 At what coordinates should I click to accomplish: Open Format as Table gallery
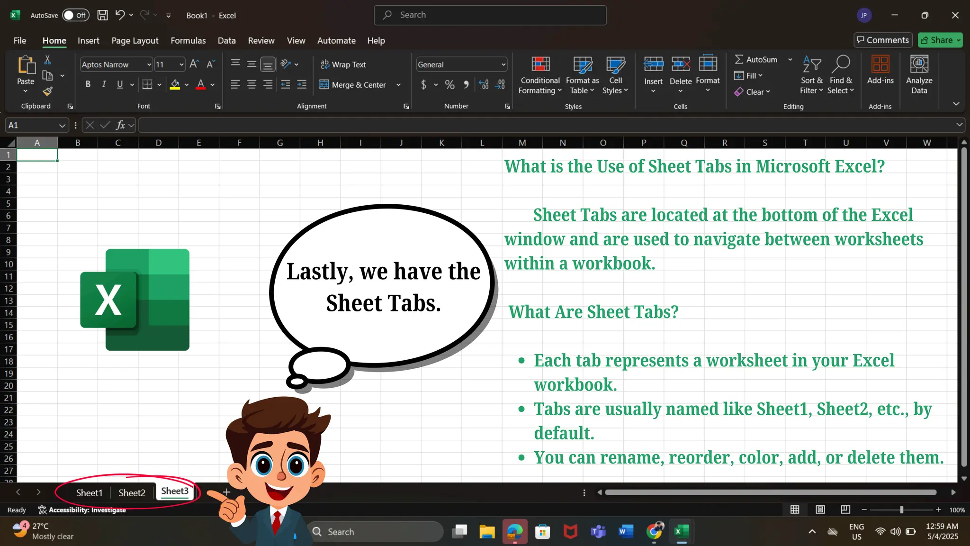click(x=583, y=75)
